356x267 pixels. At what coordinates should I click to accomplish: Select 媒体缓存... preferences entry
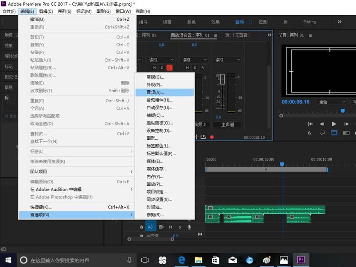(165, 169)
